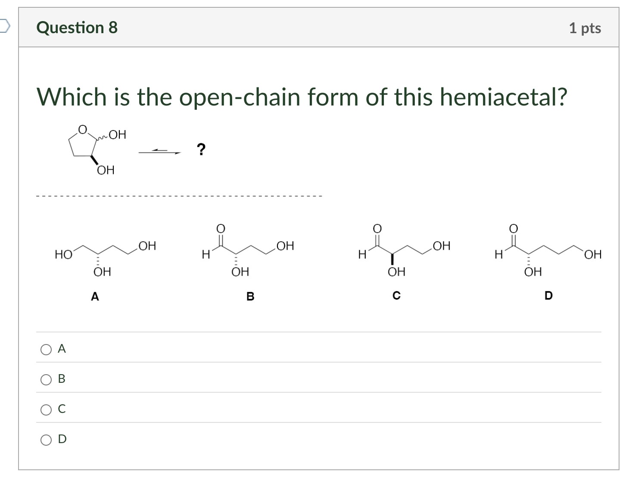Screen dimensions: 635x484
Task: Click the answer label text C
Action: click(x=62, y=410)
